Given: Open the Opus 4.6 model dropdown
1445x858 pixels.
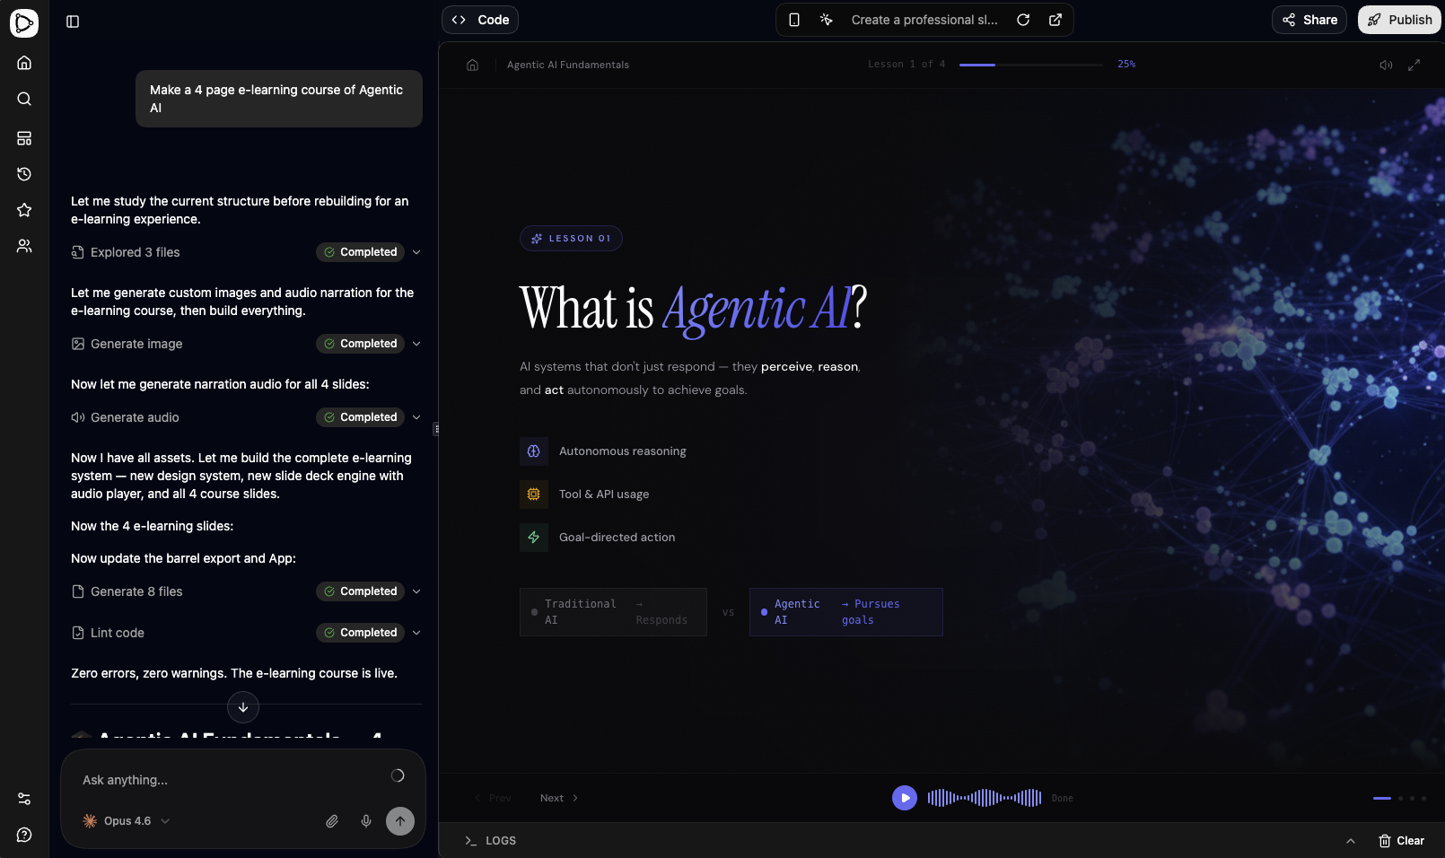Looking at the screenshot, I should [127, 821].
